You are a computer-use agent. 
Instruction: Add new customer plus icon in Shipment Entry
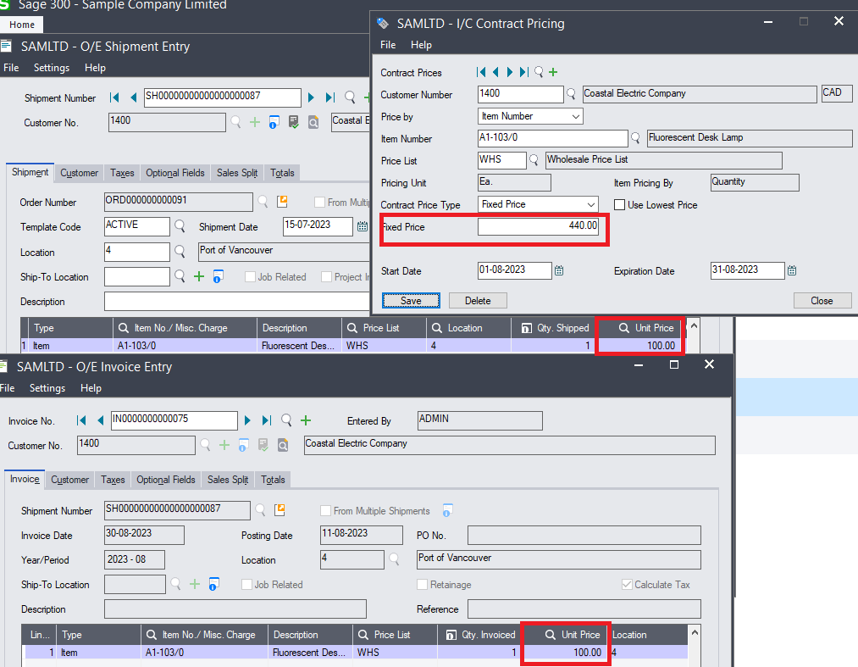click(x=255, y=121)
